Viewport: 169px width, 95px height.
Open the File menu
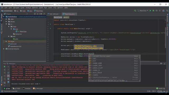tap(2, 8)
